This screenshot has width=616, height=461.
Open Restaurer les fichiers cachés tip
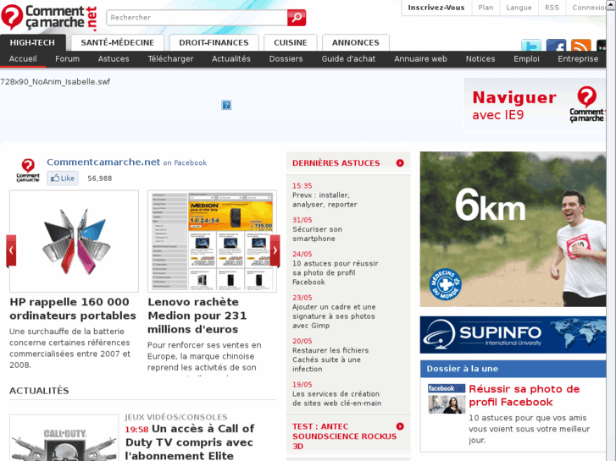pyautogui.click(x=330, y=359)
